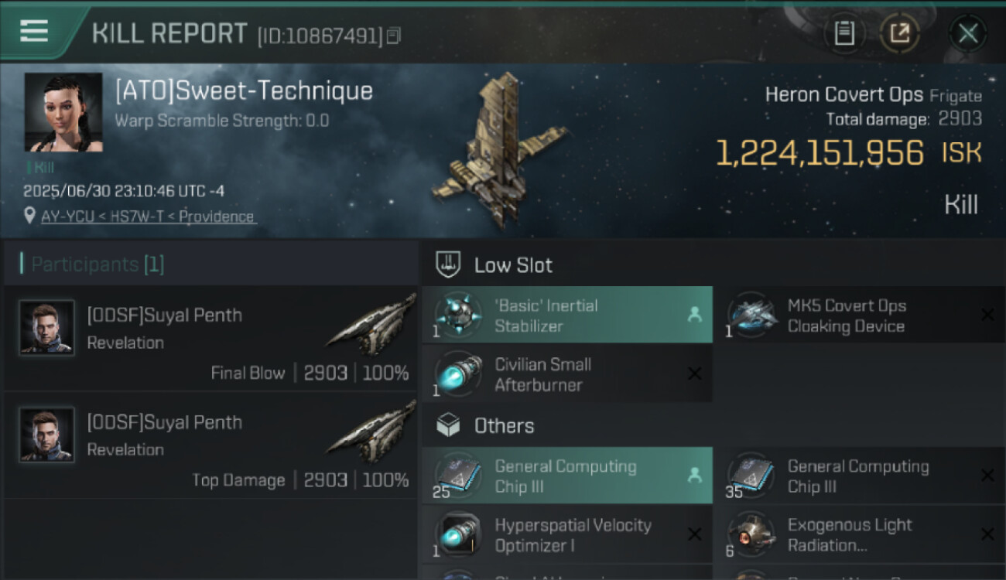
Task: Copy the kill report ID
Action: pos(394,36)
